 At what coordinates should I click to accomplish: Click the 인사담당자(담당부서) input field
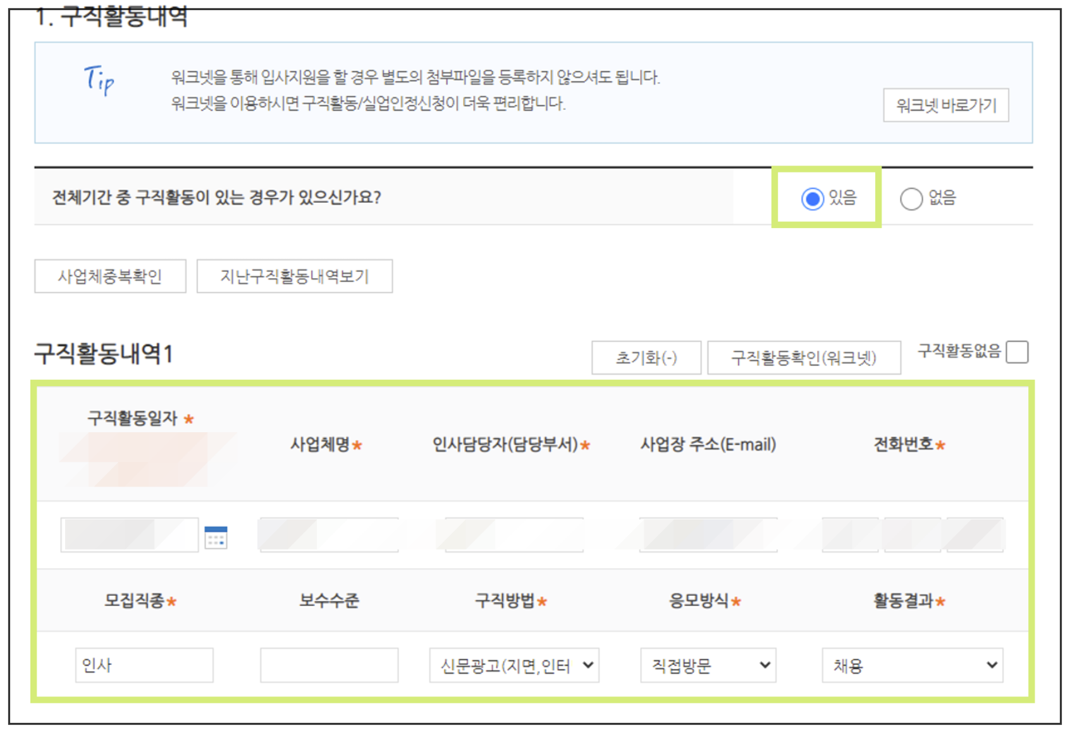click(514, 535)
